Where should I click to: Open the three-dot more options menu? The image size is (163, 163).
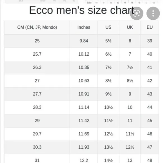click(153, 13)
